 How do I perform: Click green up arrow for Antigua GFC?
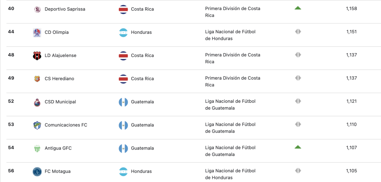(298, 147)
